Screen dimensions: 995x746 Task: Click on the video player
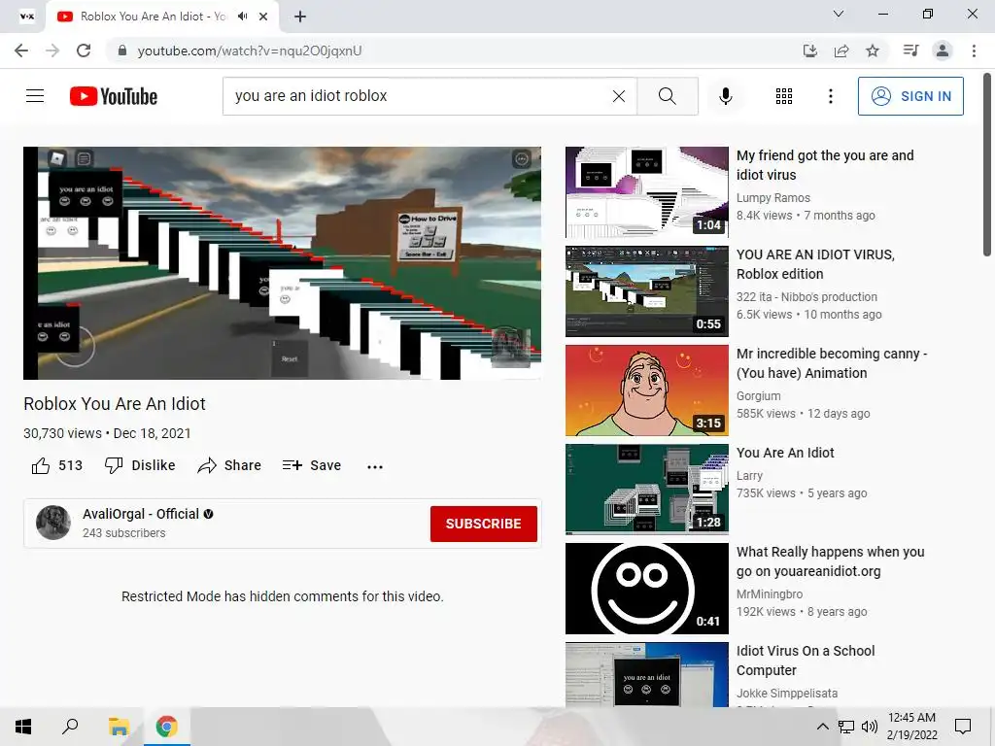click(x=283, y=263)
